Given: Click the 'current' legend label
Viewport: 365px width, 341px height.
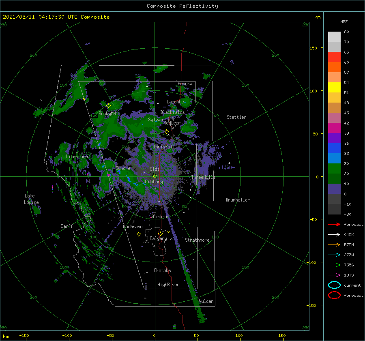Looking at the screenshot, I should tap(352, 285).
